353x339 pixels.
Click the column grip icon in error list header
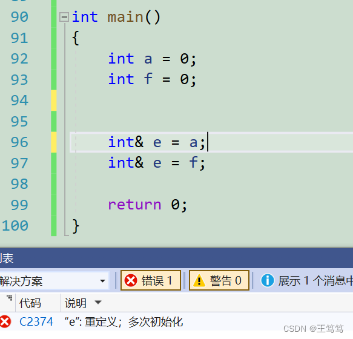click(10, 298)
